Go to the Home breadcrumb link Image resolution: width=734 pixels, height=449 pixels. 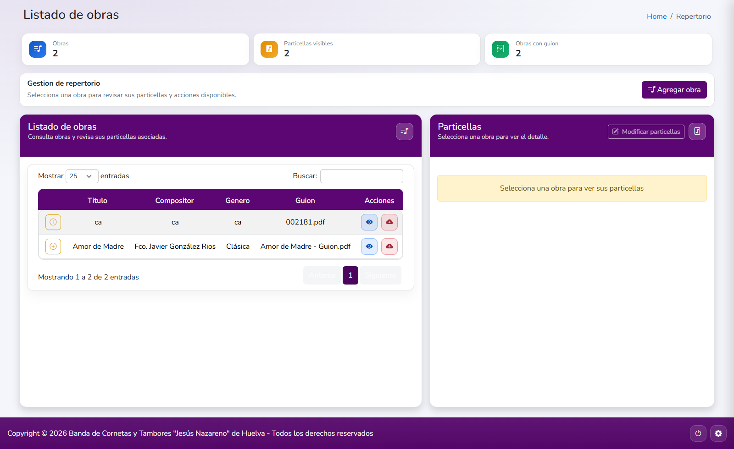pyautogui.click(x=656, y=16)
